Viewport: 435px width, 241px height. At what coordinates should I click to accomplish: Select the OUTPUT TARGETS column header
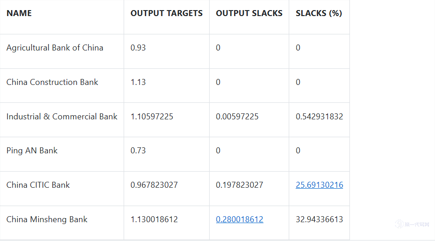[166, 13]
